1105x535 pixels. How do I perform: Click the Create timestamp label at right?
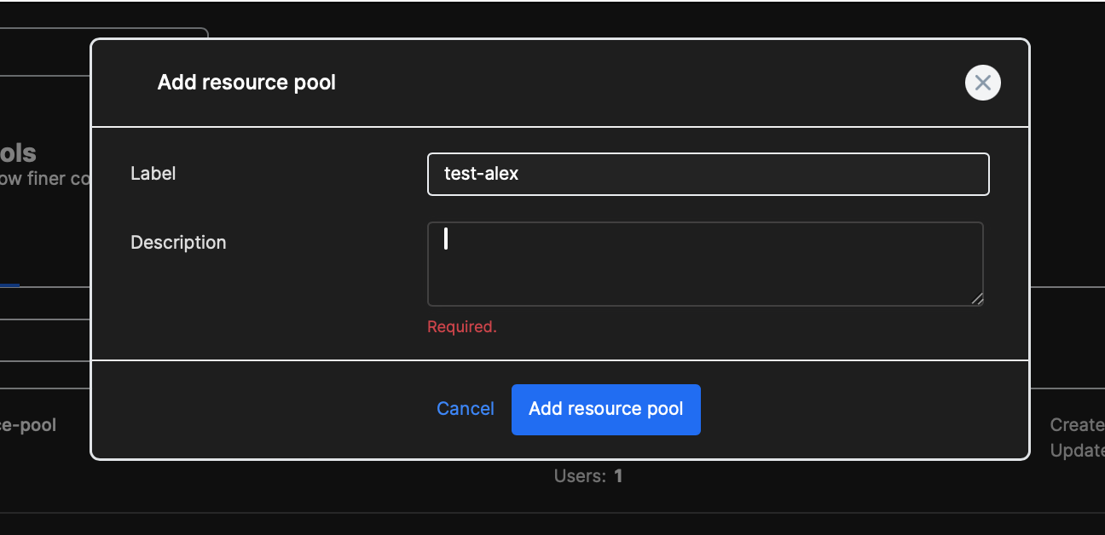pos(1076,424)
